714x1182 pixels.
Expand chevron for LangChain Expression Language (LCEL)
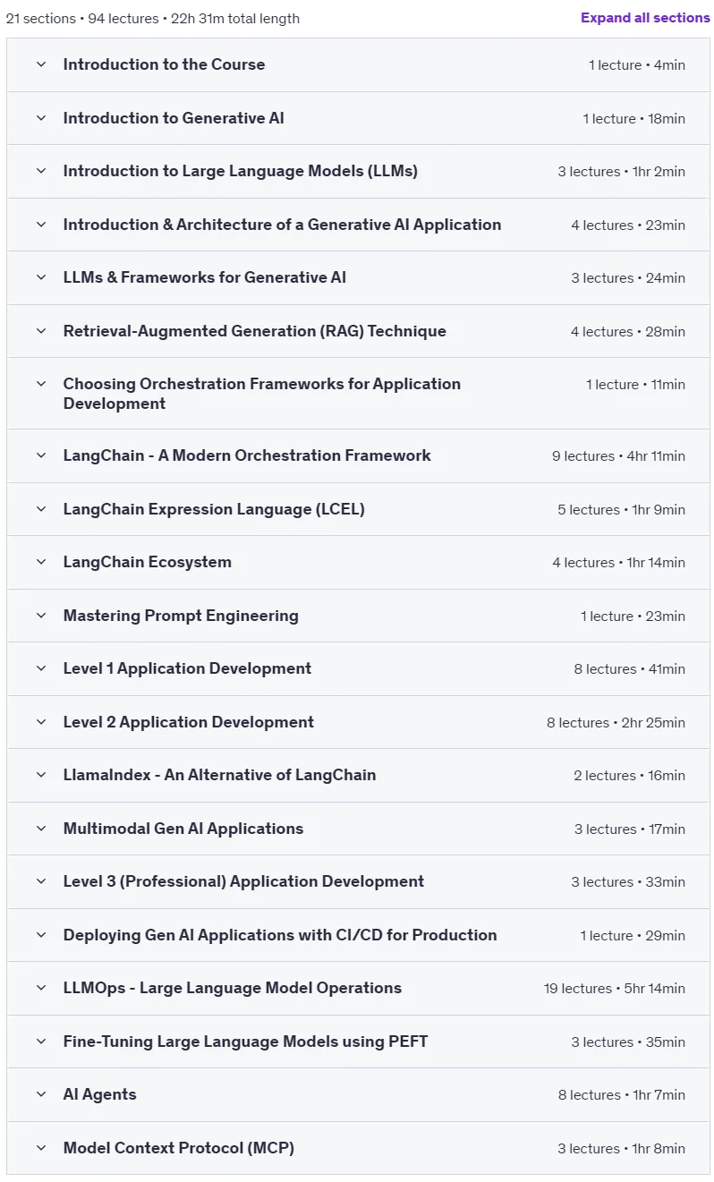coord(40,509)
